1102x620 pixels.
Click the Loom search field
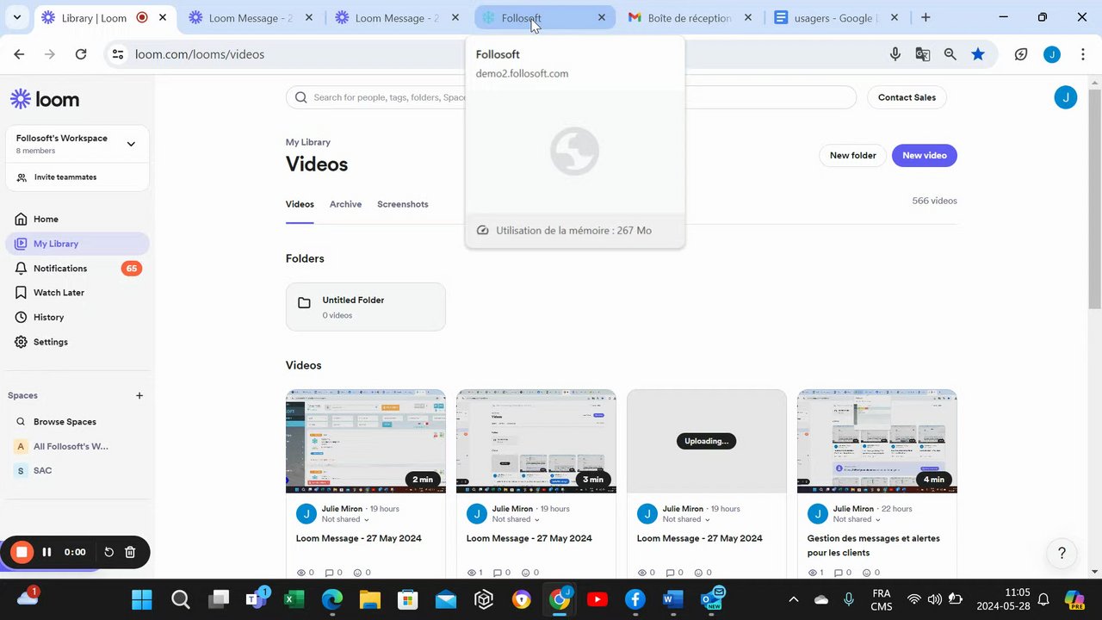[x=571, y=97]
